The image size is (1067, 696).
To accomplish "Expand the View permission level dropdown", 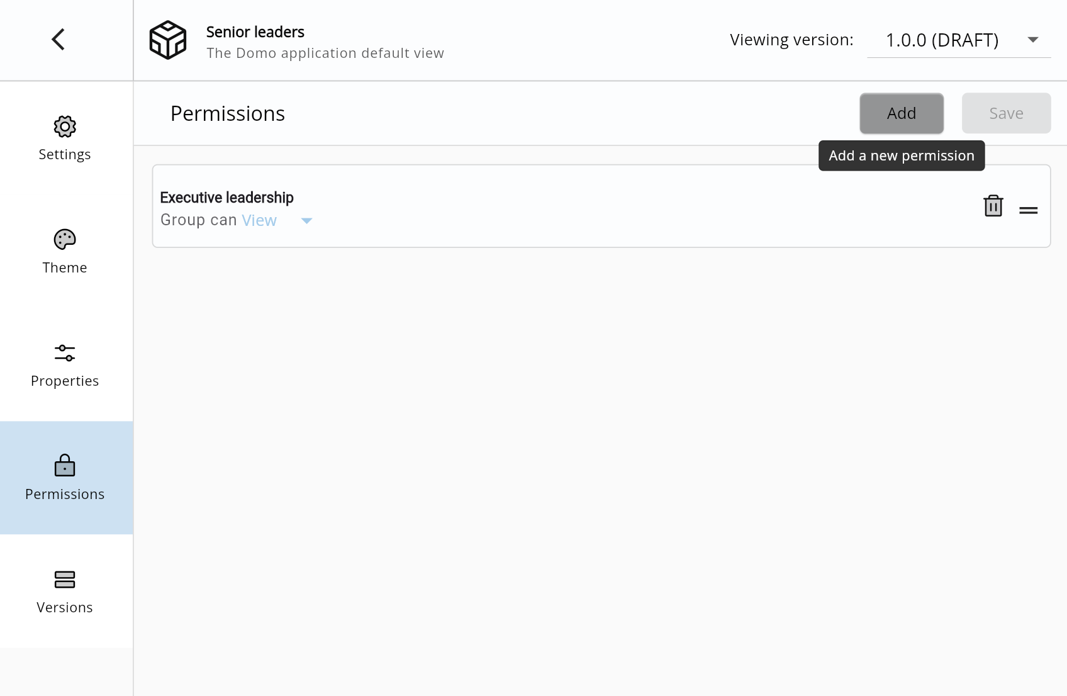I will 306,221.
